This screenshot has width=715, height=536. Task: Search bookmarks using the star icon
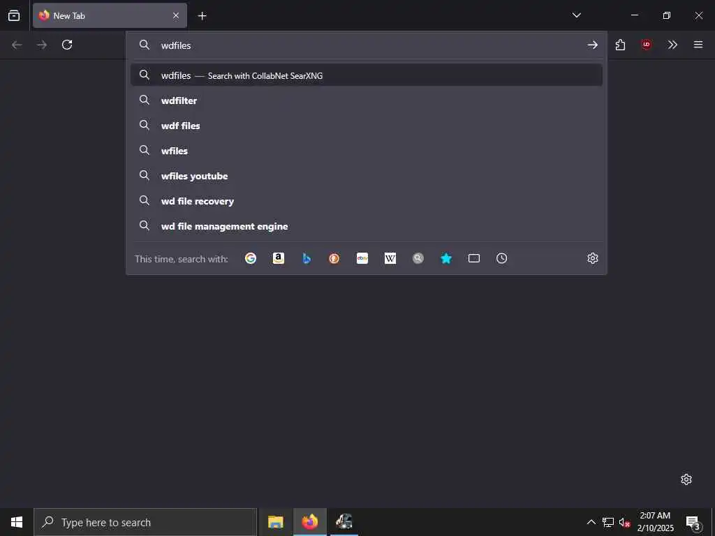tap(446, 258)
